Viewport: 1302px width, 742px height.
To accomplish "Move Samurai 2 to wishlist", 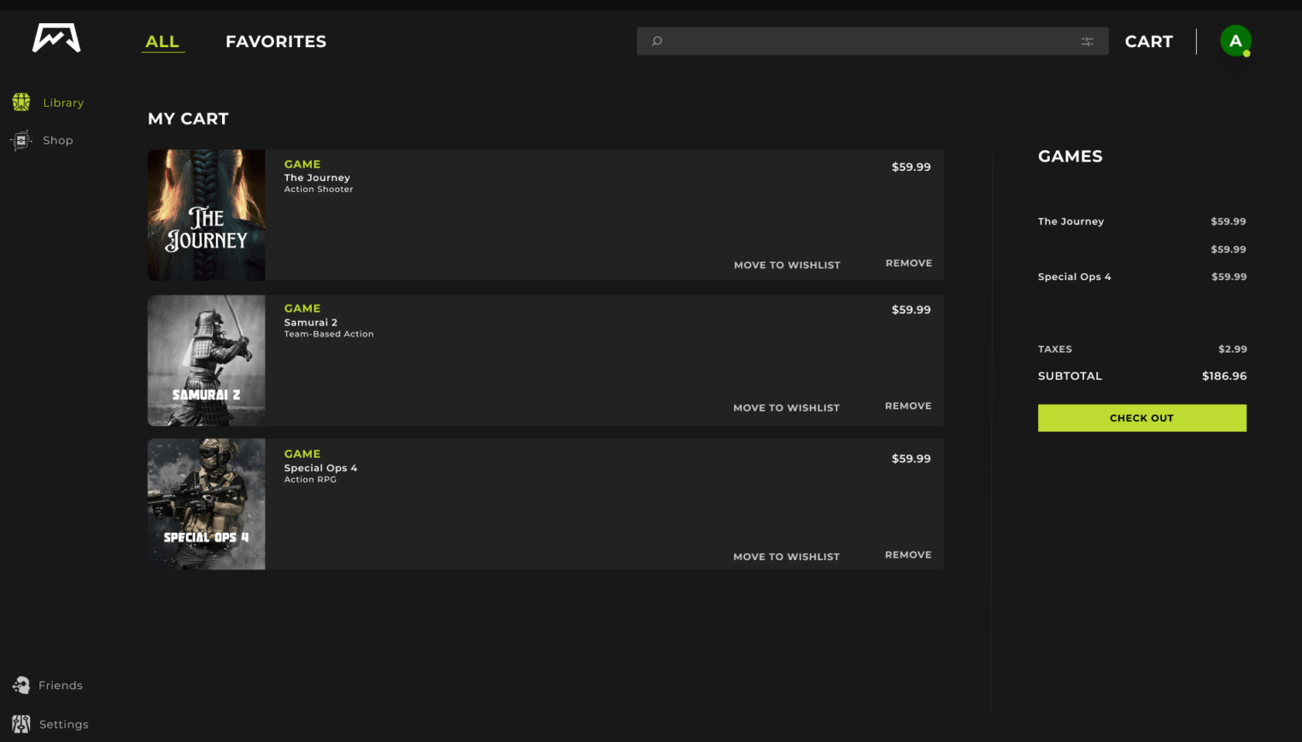I will point(786,407).
